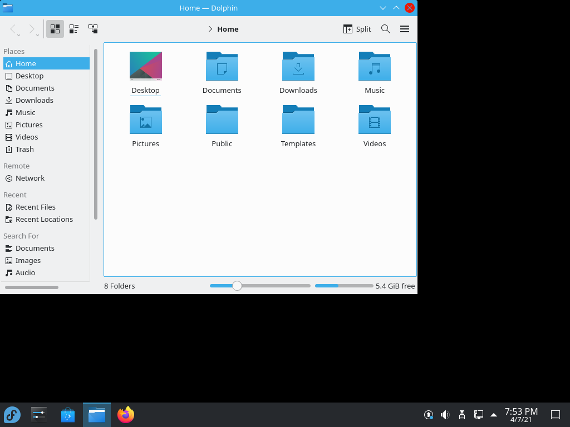Select Home in the location bar
This screenshot has width=570, height=427.
coord(228,29)
